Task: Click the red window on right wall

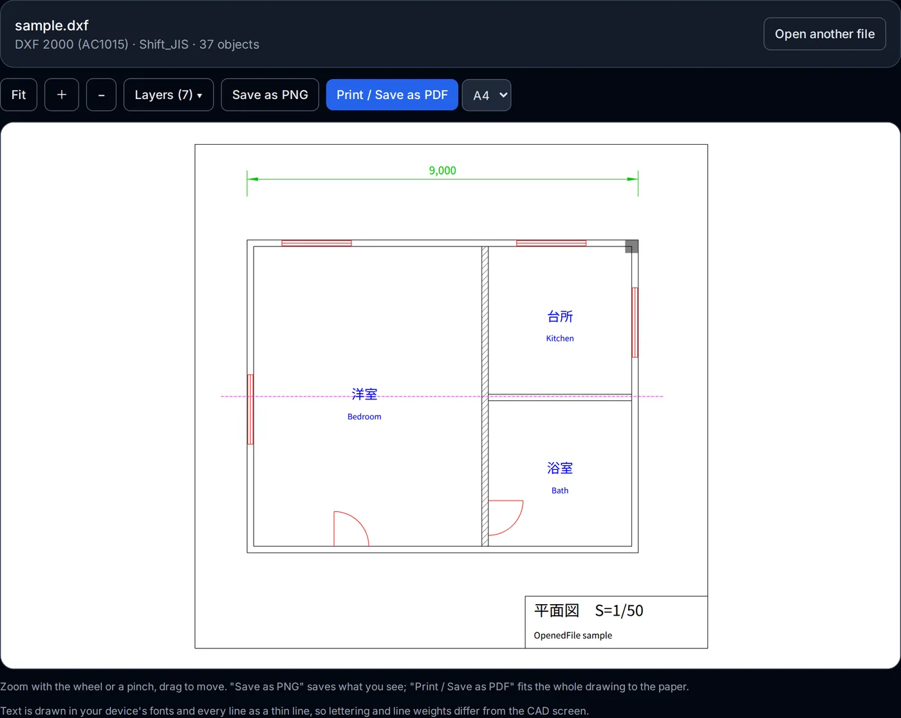Action: 635,322
